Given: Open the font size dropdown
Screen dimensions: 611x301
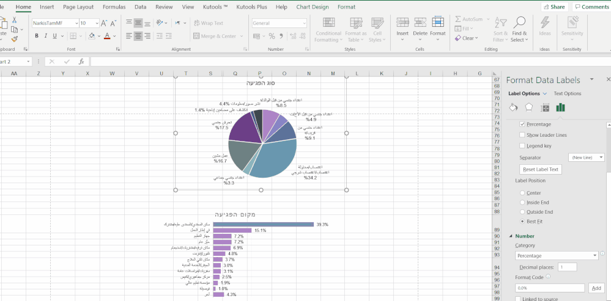Looking at the screenshot, I should click(x=96, y=23).
